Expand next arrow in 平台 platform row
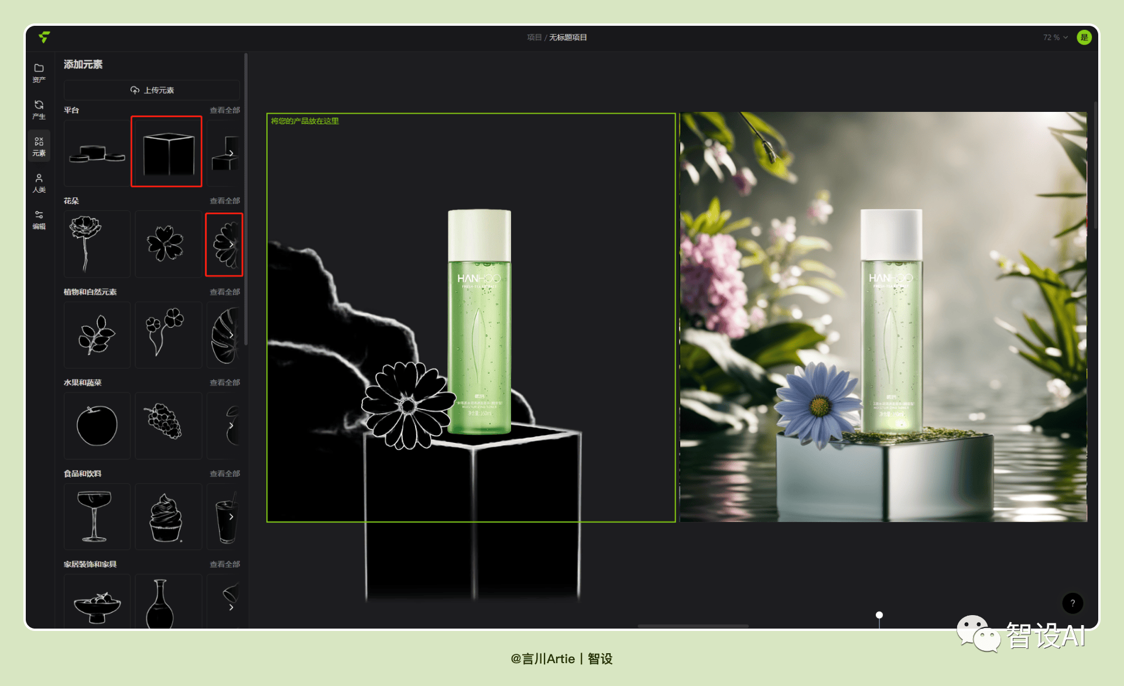Image resolution: width=1124 pixels, height=686 pixels. pyautogui.click(x=231, y=153)
